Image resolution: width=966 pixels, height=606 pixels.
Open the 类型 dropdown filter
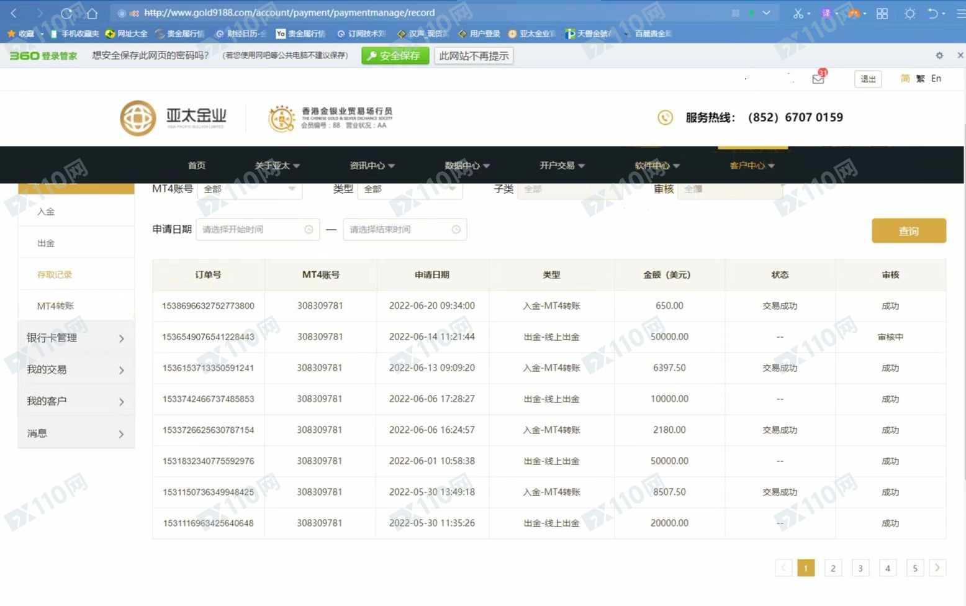point(410,189)
